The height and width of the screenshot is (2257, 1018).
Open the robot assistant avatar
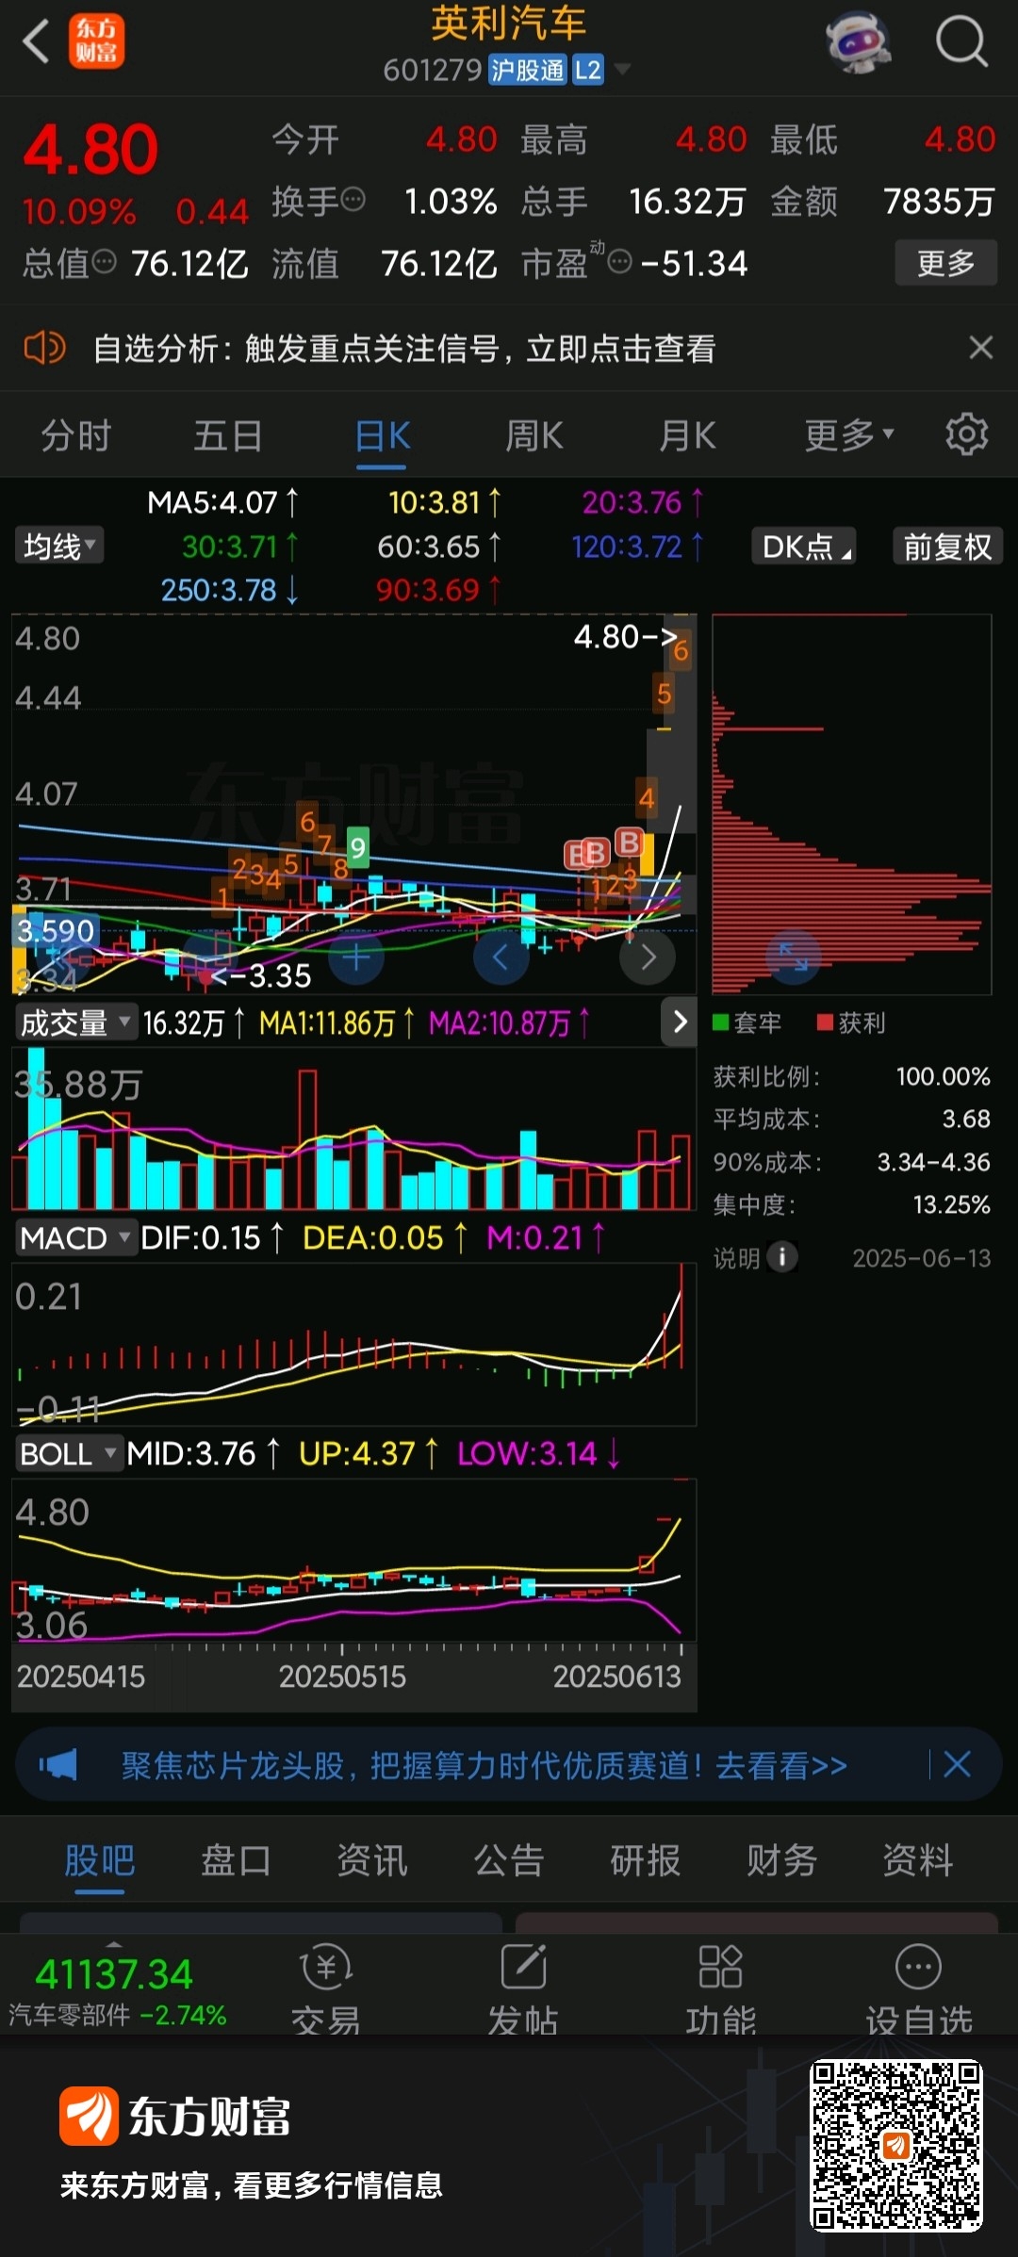858,42
